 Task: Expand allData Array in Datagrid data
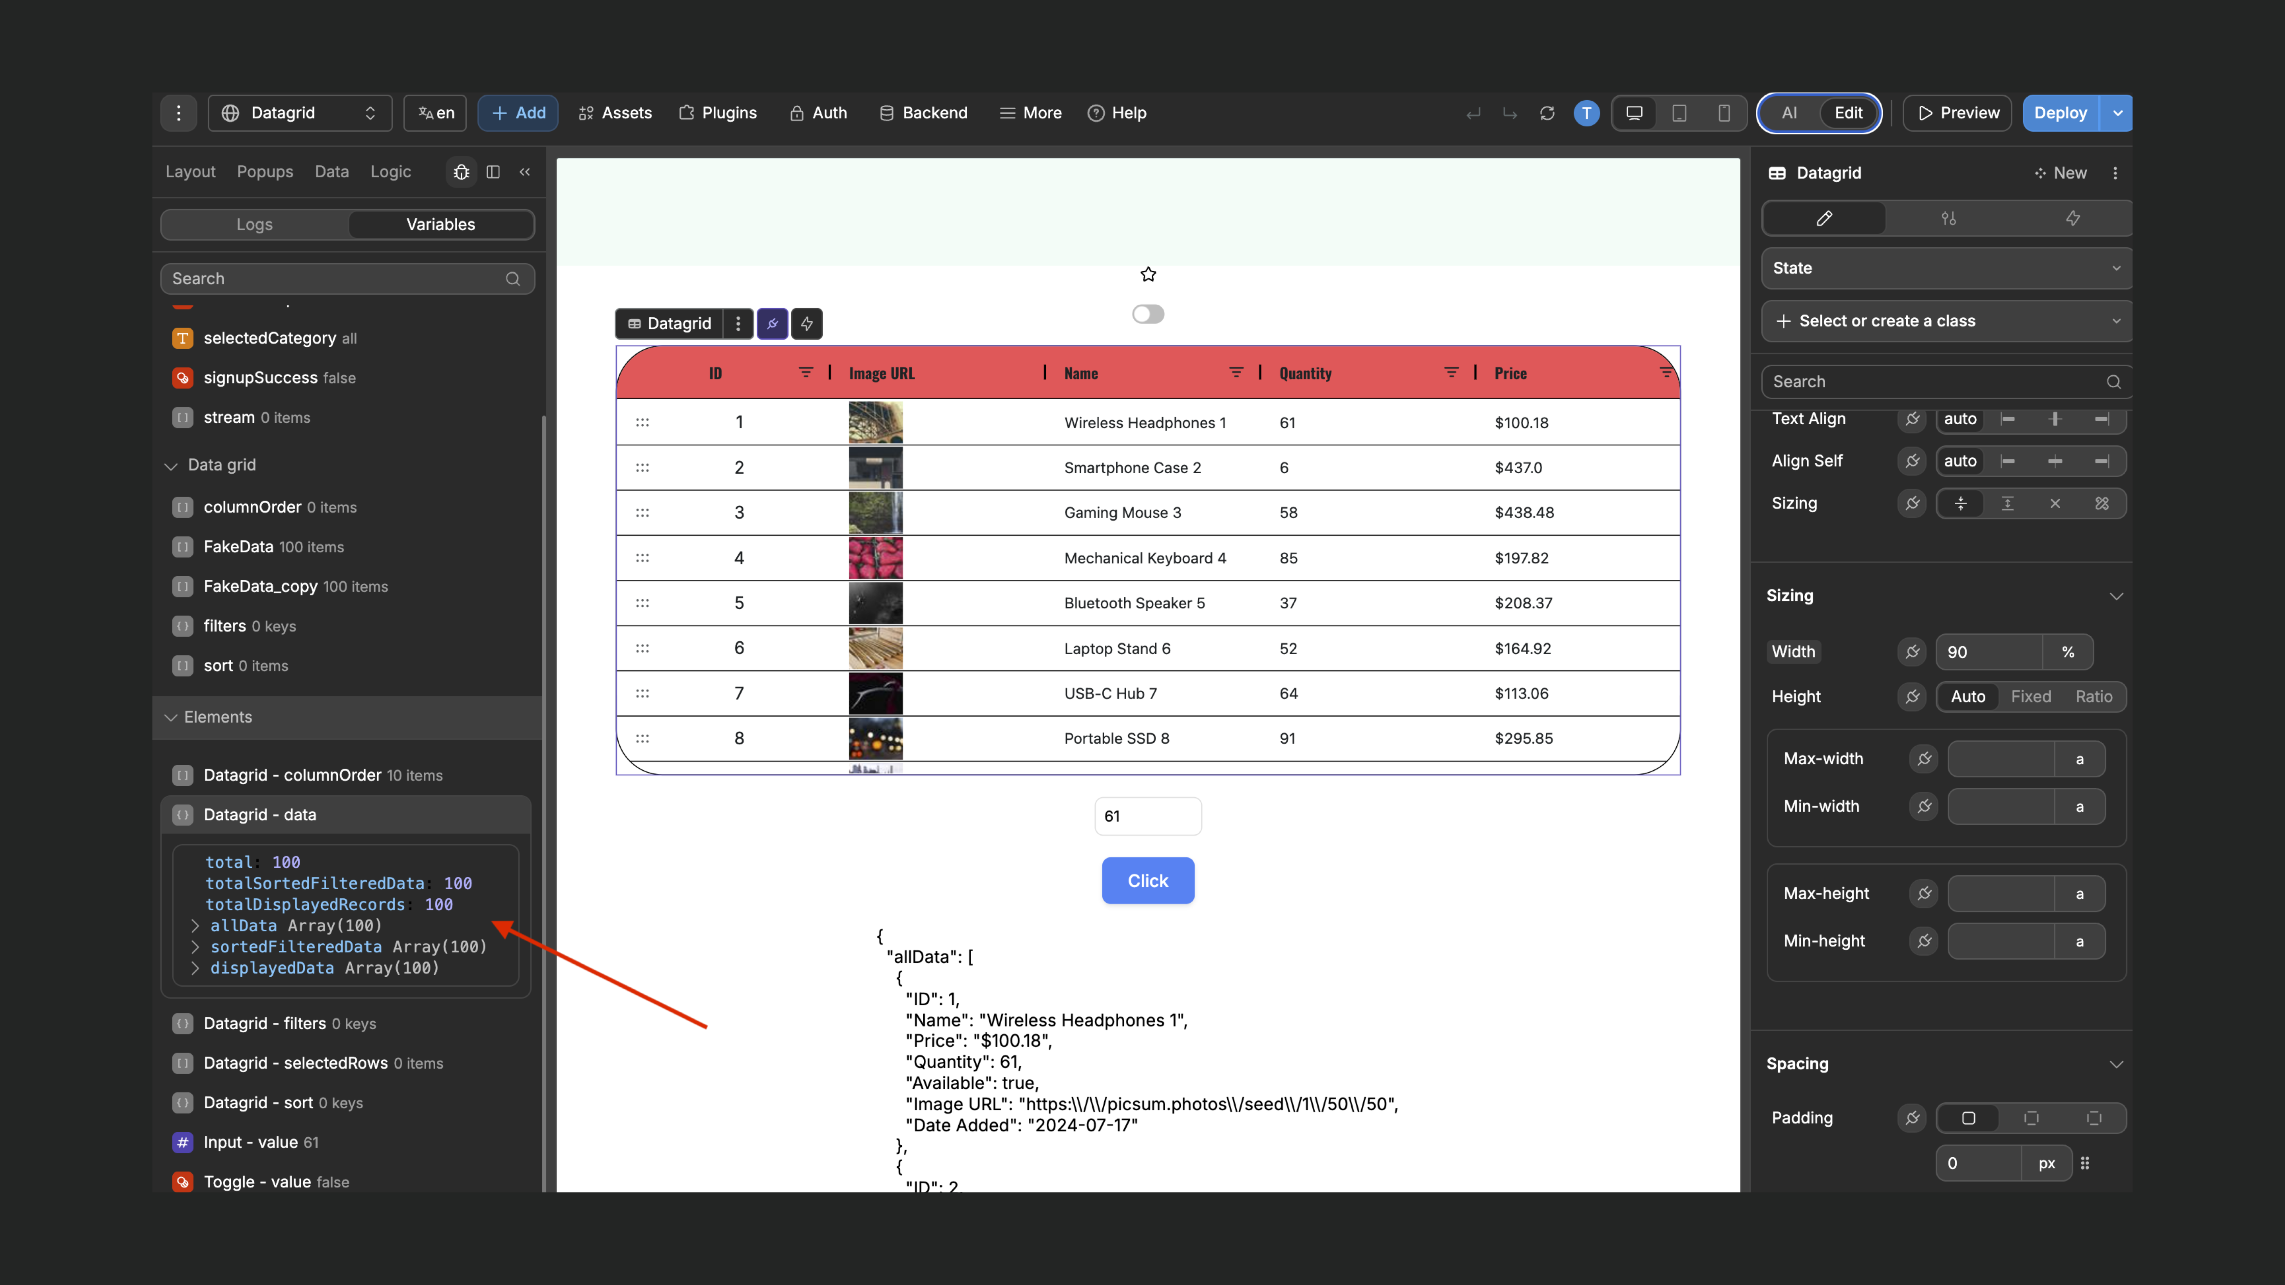[x=195, y=926]
